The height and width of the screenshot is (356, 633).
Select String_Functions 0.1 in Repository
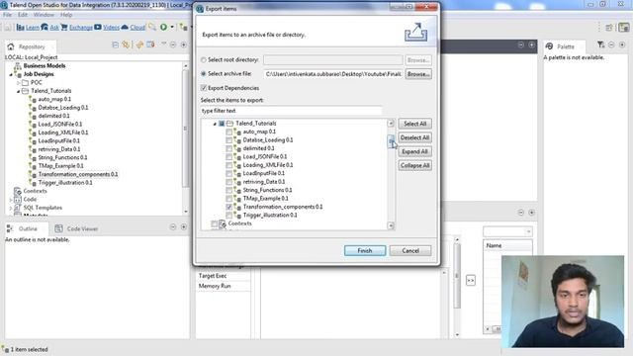pos(62,158)
